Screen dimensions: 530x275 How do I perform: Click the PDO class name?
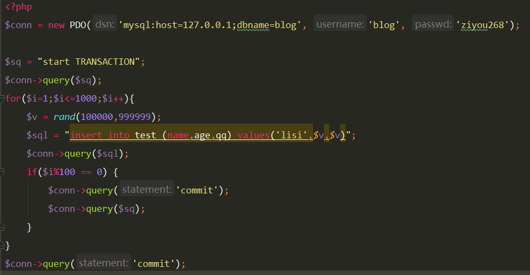[x=78, y=25]
